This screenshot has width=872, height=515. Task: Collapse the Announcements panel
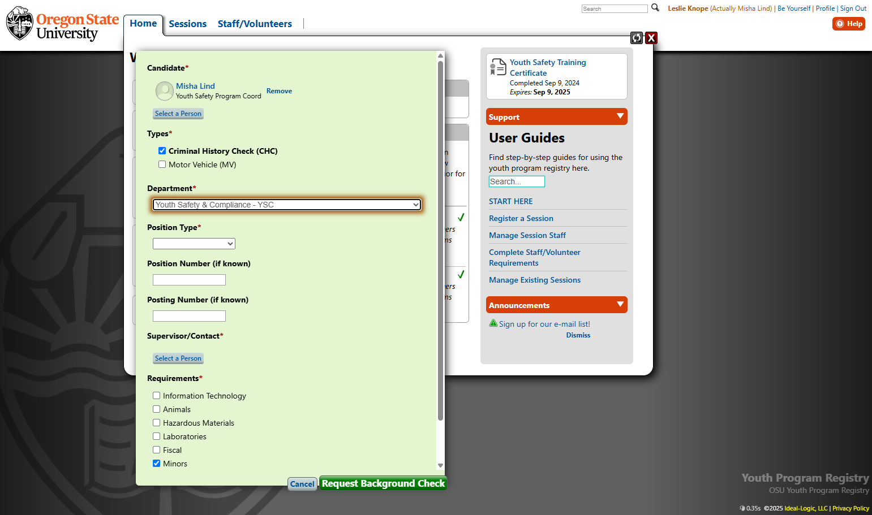tap(621, 305)
